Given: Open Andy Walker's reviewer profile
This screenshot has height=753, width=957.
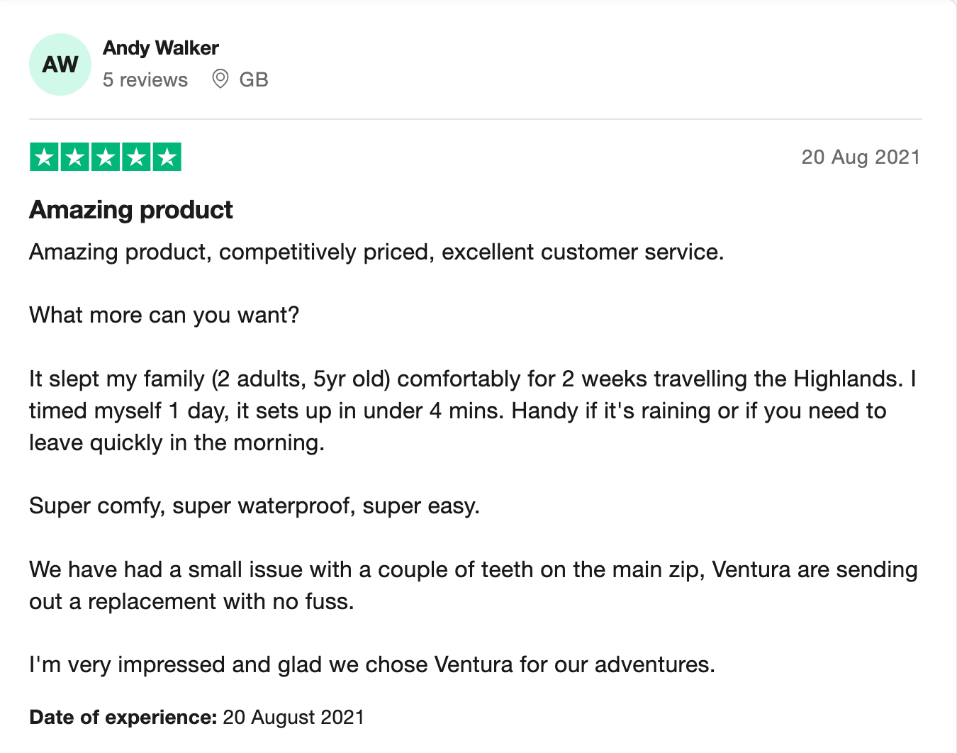Looking at the screenshot, I should [x=161, y=48].
